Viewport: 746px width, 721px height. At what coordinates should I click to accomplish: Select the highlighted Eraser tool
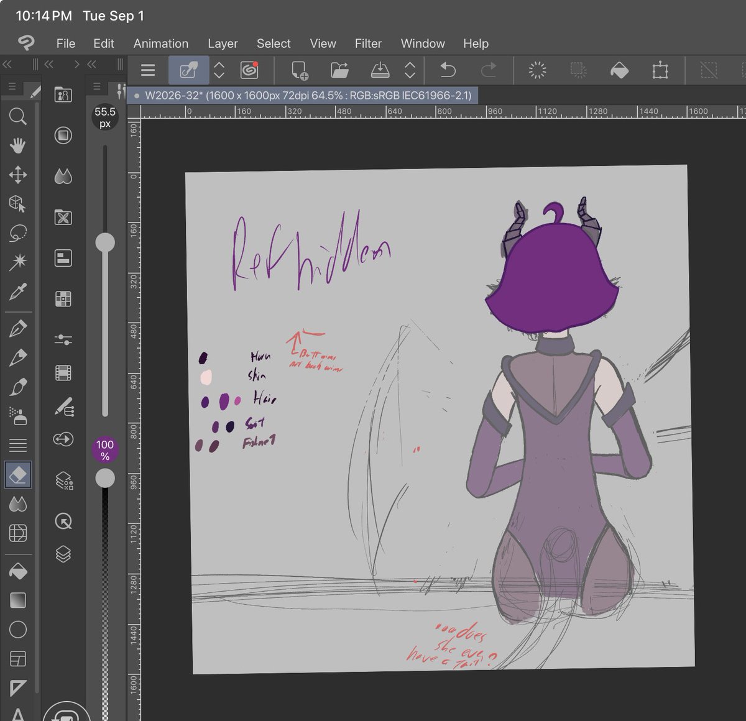pyautogui.click(x=18, y=475)
